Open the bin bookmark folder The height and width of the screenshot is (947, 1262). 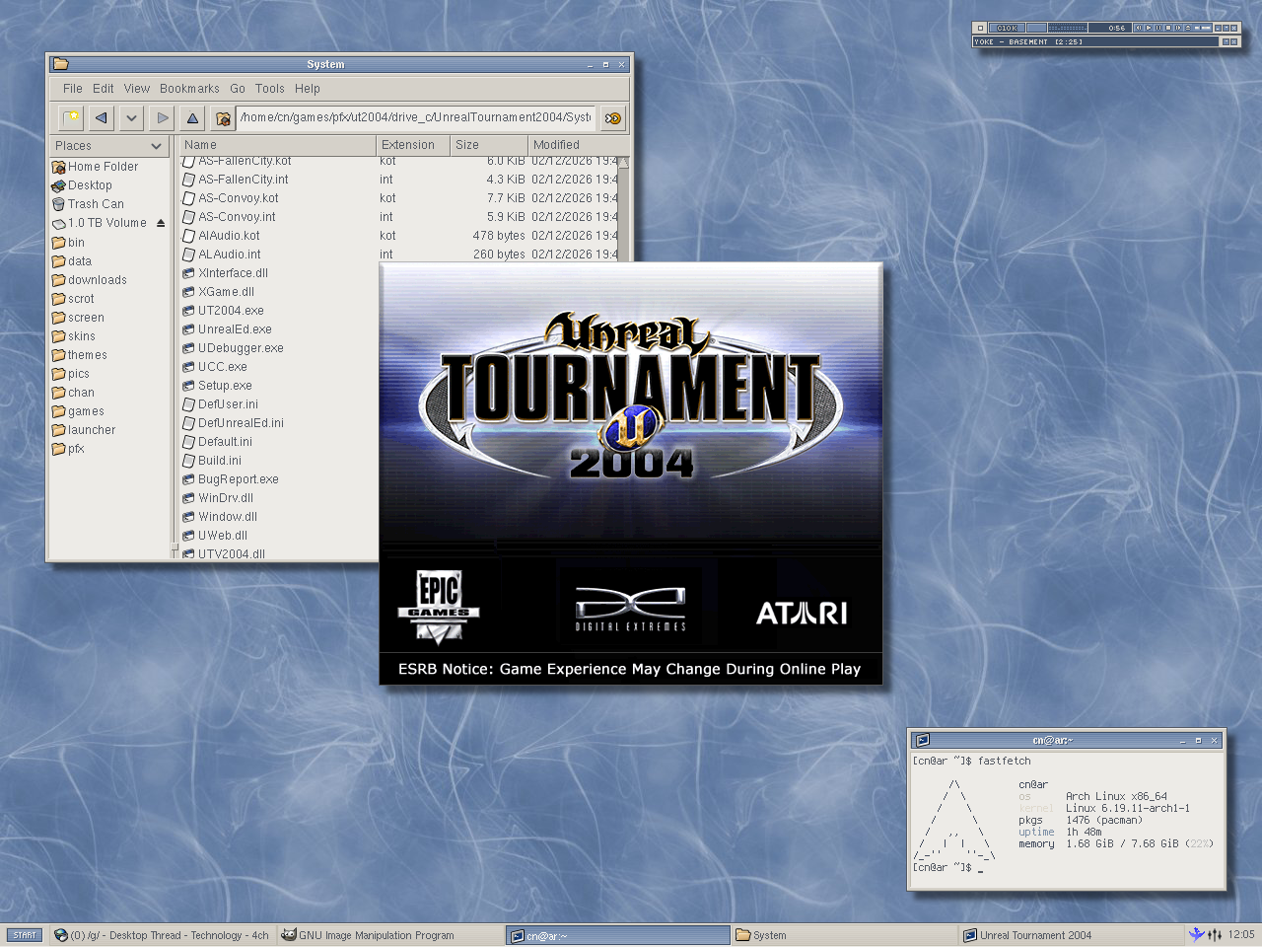68,243
